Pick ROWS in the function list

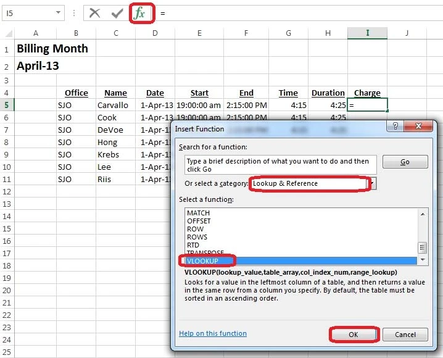pos(197,237)
